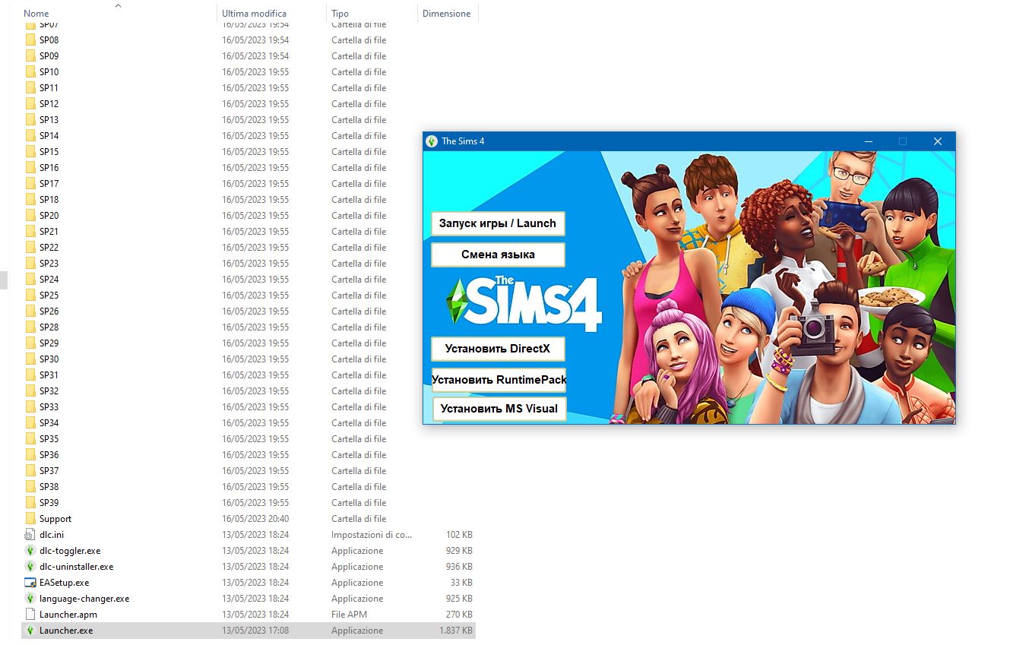Sort files by the Nome column header
Screen dimensions: 1010x645
click(x=36, y=14)
